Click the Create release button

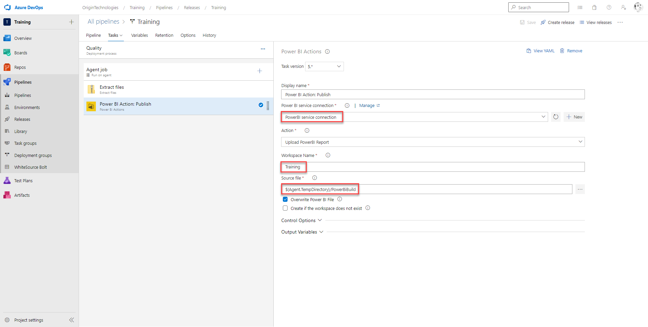[x=557, y=23]
